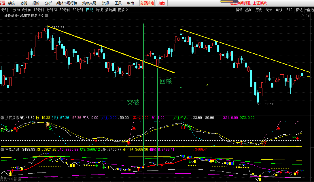Click the 通达信期货通 title text

pyautogui.click(x=240, y=3)
